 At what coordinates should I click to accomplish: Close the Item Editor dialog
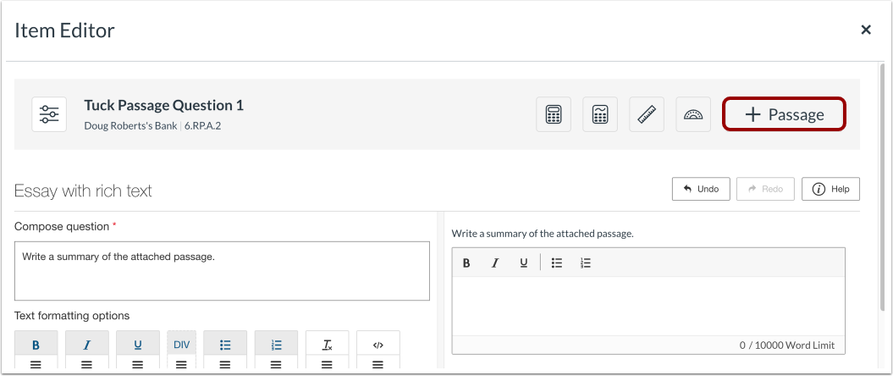[x=866, y=30]
